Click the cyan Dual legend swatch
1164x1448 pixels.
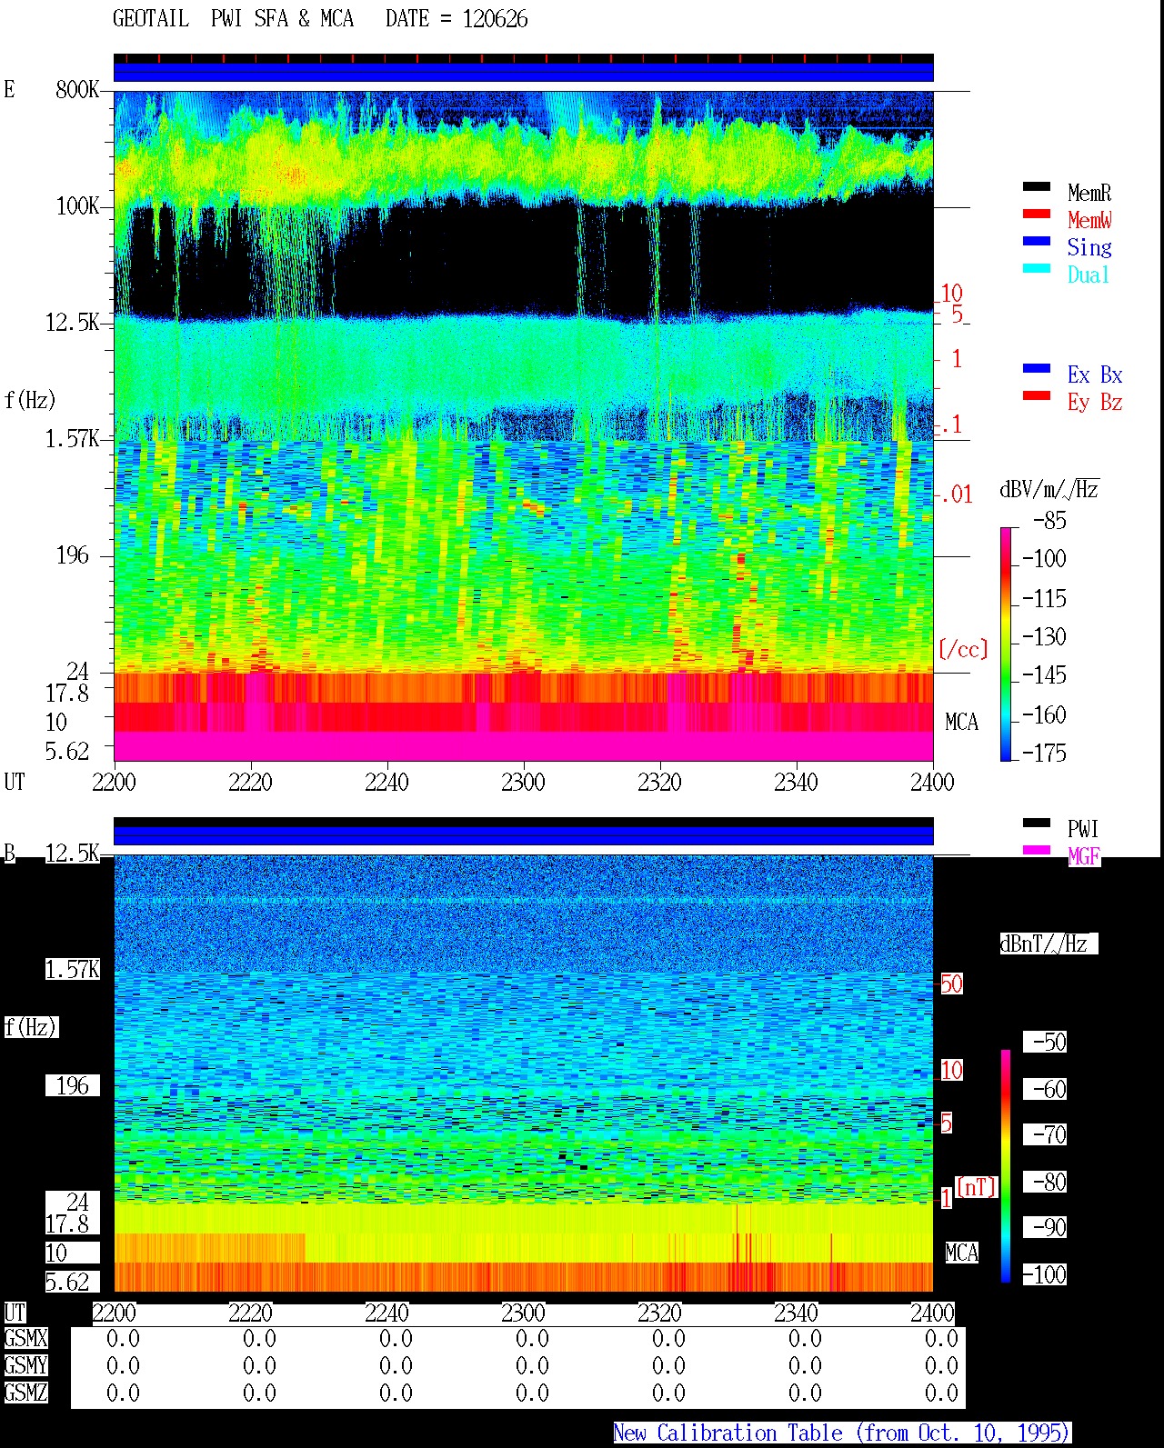coord(1037,268)
